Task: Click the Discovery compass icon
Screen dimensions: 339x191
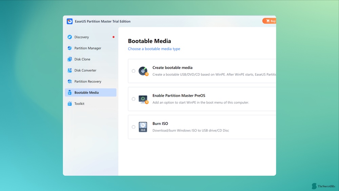Action: [x=69, y=37]
